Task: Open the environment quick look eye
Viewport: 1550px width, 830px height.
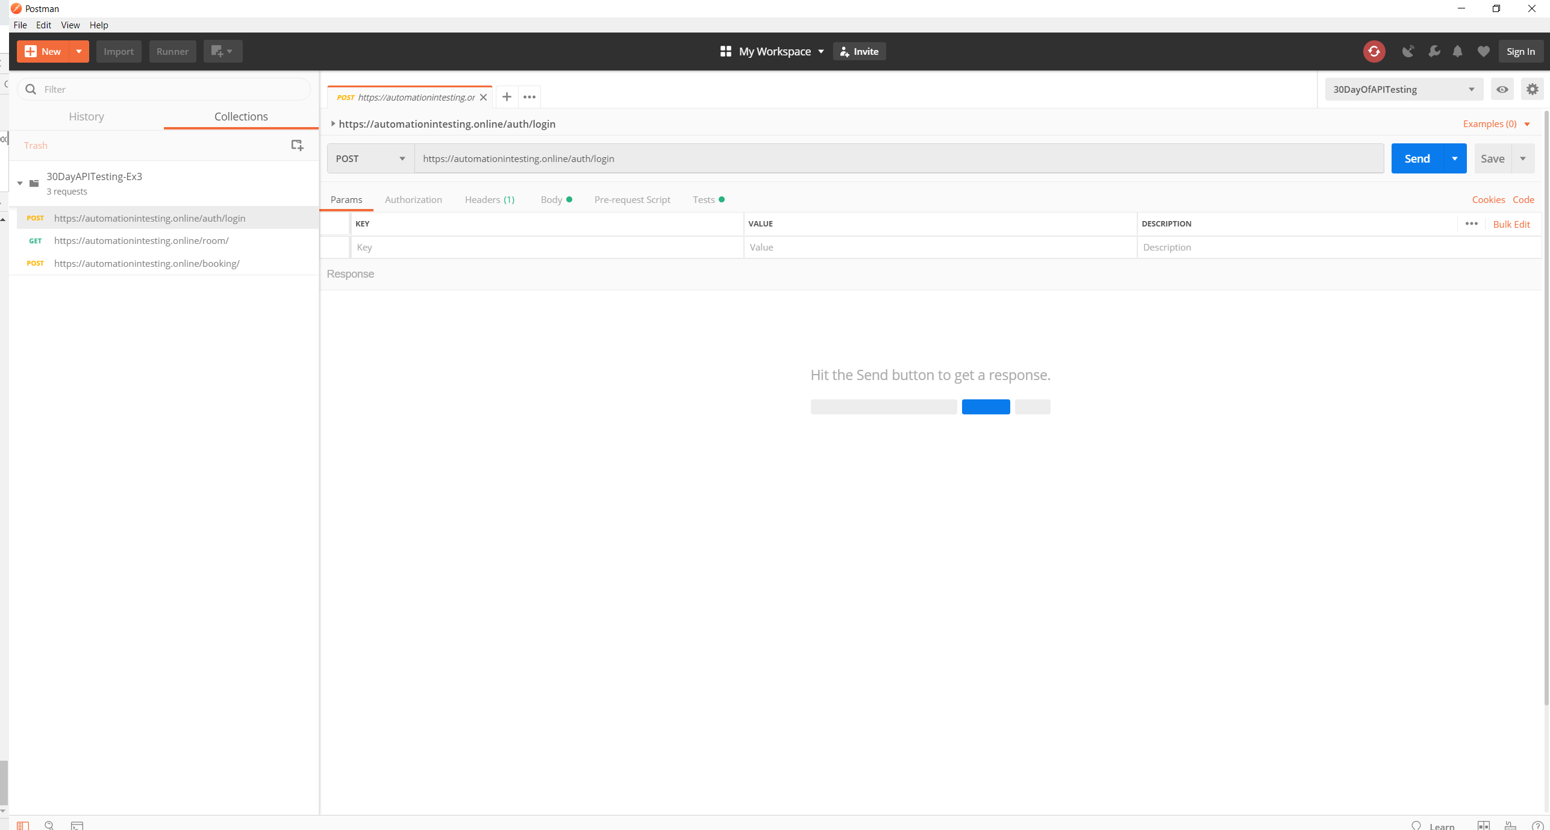Action: point(1502,89)
